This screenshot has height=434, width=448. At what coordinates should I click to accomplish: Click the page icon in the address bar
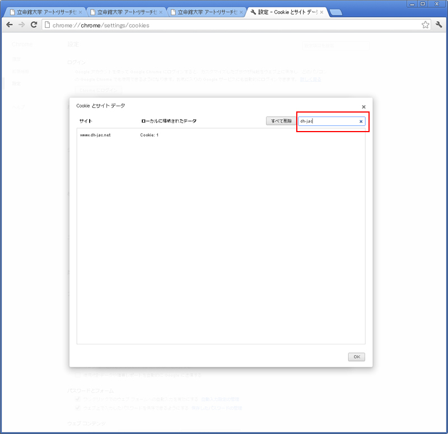pyautogui.click(x=48, y=25)
